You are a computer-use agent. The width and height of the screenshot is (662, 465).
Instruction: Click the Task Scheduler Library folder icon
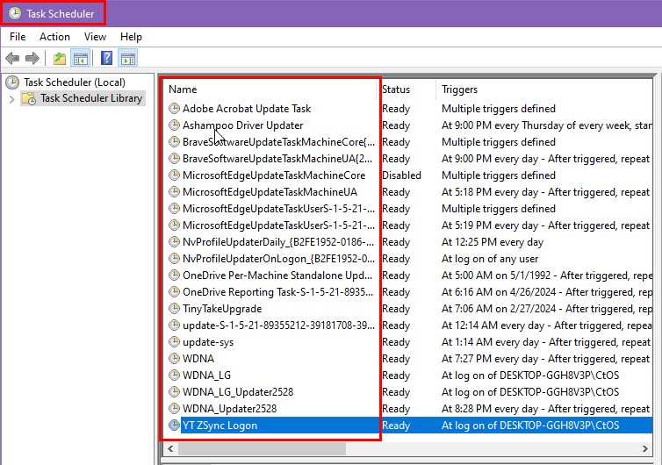pyautogui.click(x=29, y=99)
